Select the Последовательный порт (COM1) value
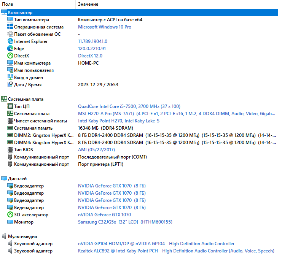 112,157
